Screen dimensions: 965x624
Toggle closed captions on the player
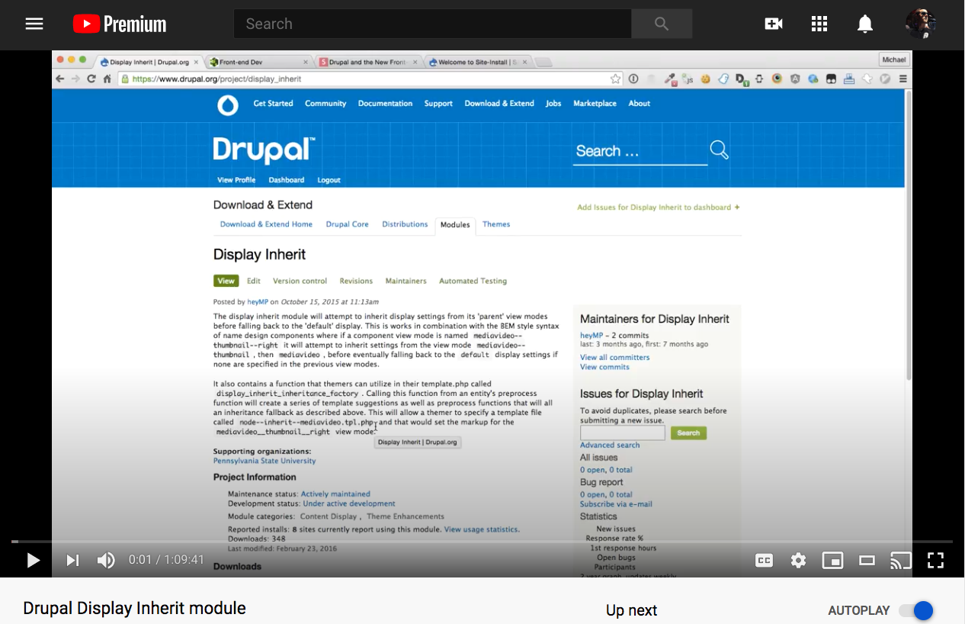pyautogui.click(x=764, y=561)
